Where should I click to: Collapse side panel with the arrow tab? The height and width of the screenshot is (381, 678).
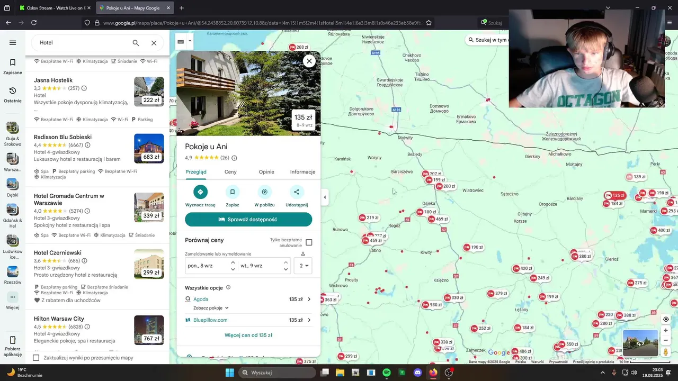pyautogui.click(x=325, y=197)
